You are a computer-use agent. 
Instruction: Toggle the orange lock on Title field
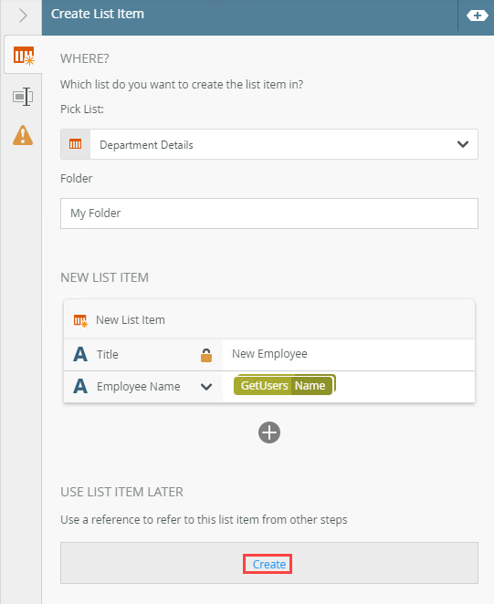[x=206, y=355]
